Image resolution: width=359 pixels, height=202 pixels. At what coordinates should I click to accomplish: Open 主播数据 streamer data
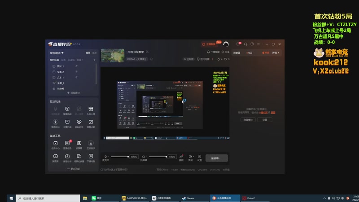point(209,44)
